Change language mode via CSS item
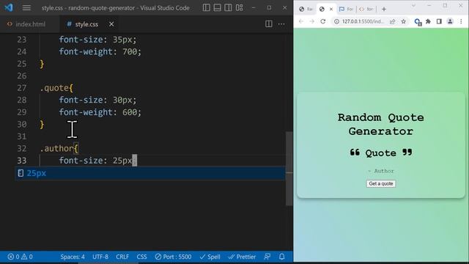Image resolution: width=469 pixels, height=264 pixels. coord(141,257)
